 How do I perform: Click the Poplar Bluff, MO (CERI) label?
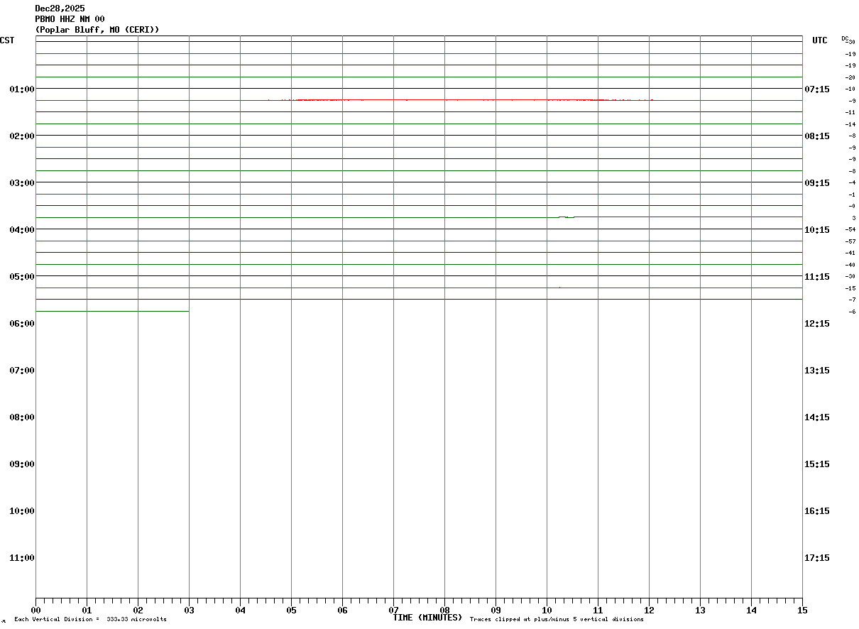pyautogui.click(x=97, y=30)
